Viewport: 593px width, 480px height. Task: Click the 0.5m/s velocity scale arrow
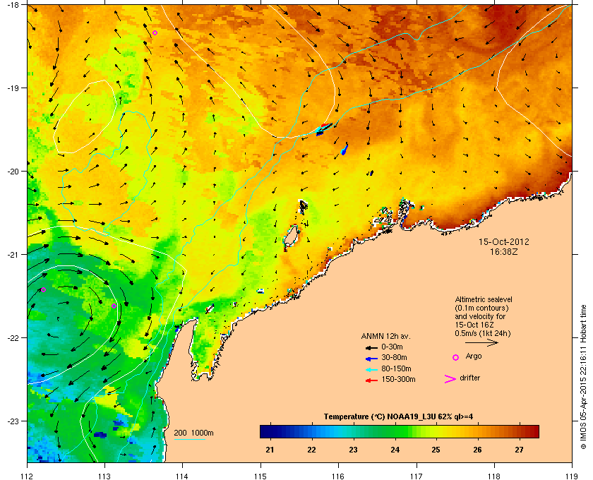(481, 342)
